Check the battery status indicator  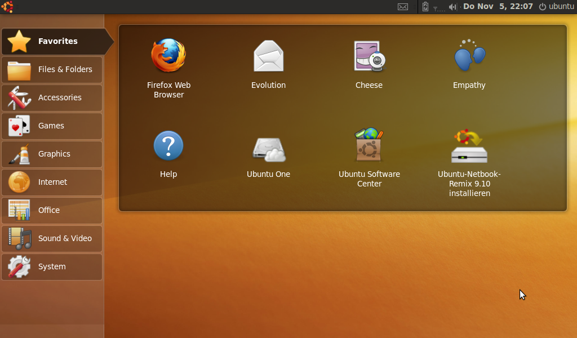click(425, 7)
